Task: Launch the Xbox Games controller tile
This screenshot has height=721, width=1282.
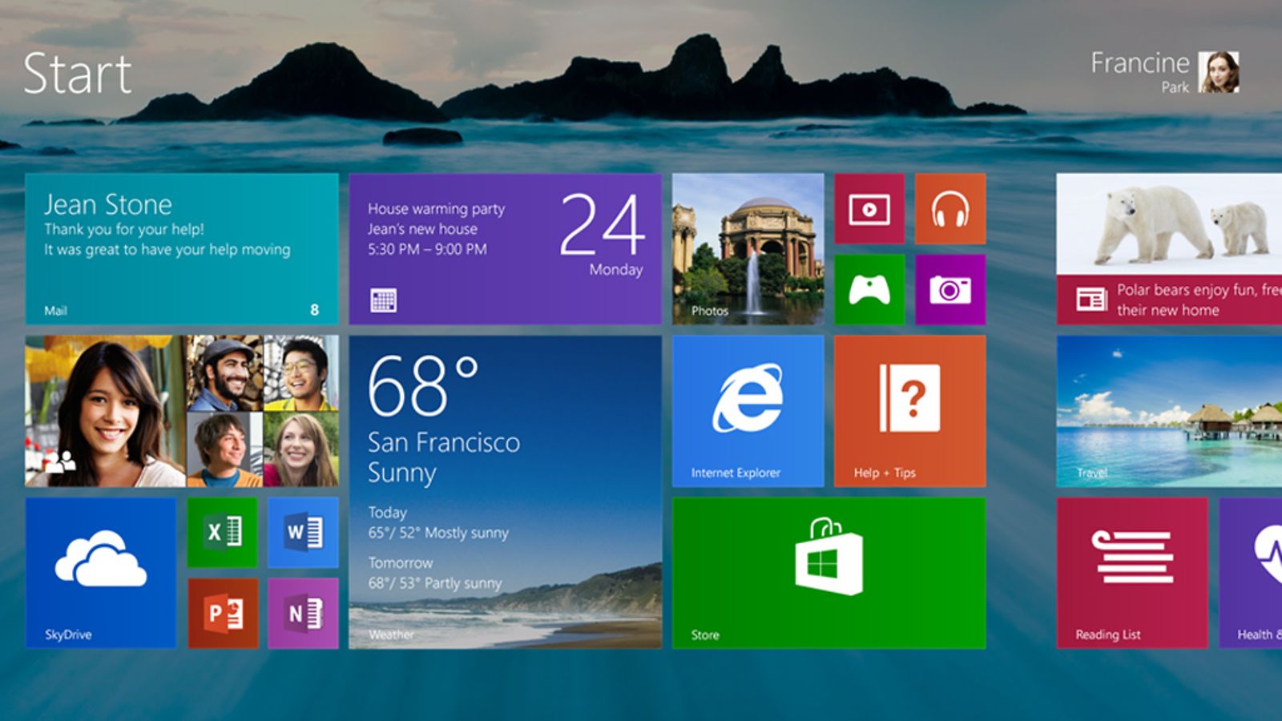Action: pyautogui.click(x=869, y=289)
